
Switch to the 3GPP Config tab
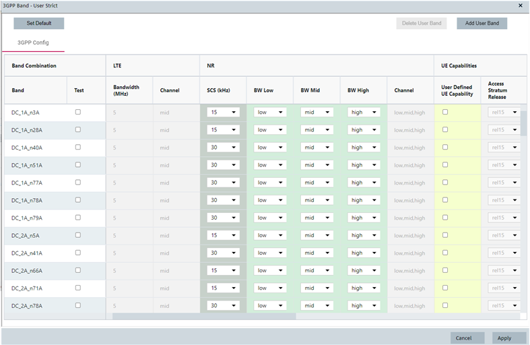point(33,43)
